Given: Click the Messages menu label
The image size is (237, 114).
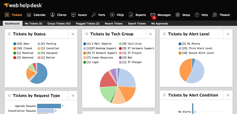Looking at the screenshot, I should click(164, 15).
